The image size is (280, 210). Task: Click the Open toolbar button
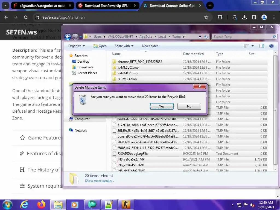(100, 46)
